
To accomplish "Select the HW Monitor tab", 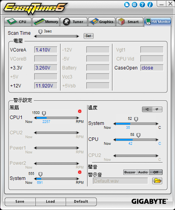I will tap(157, 22).
